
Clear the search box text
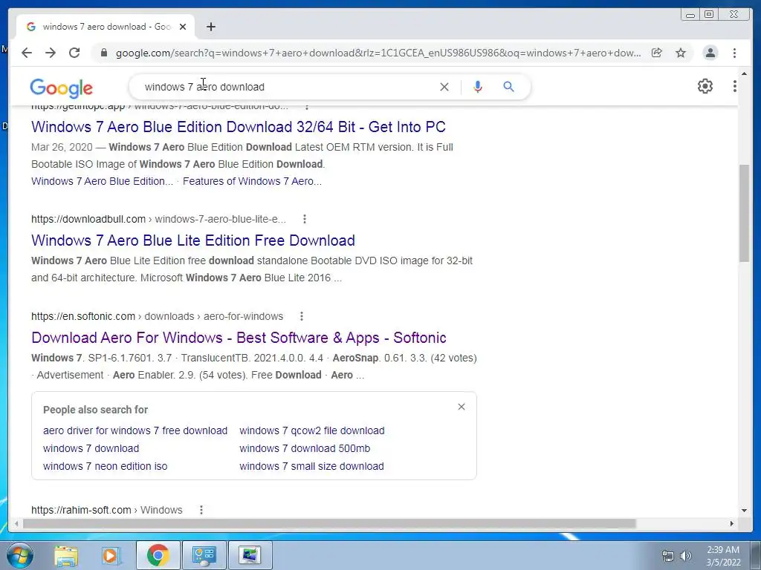[x=444, y=87]
